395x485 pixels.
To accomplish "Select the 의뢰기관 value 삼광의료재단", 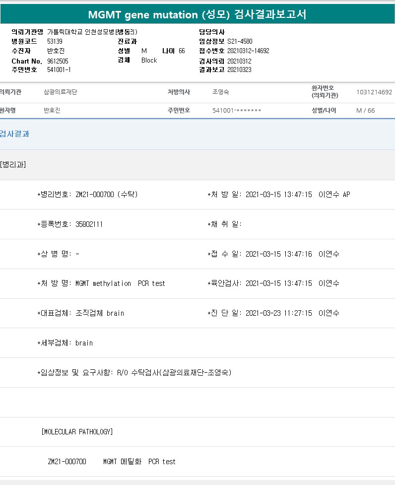I will tap(61, 92).
